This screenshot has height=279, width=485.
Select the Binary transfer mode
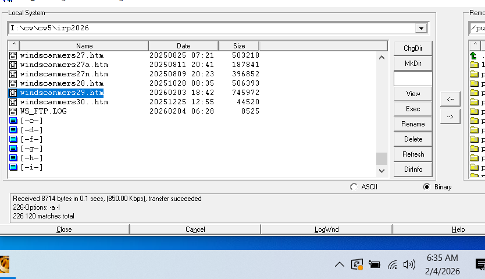pyautogui.click(x=427, y=187)
